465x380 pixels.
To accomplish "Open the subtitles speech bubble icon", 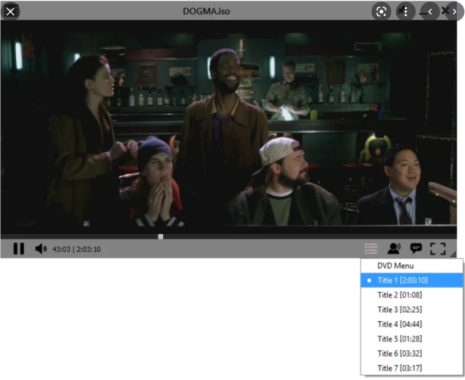I will tap(416, 249).
